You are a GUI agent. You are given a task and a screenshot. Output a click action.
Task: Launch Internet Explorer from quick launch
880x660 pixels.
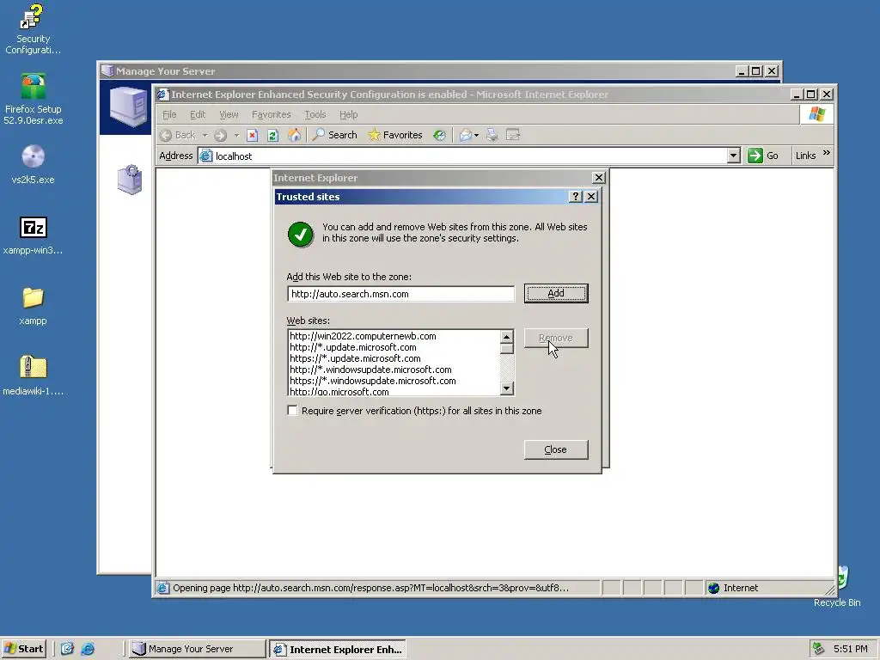(x=89, y=649)
